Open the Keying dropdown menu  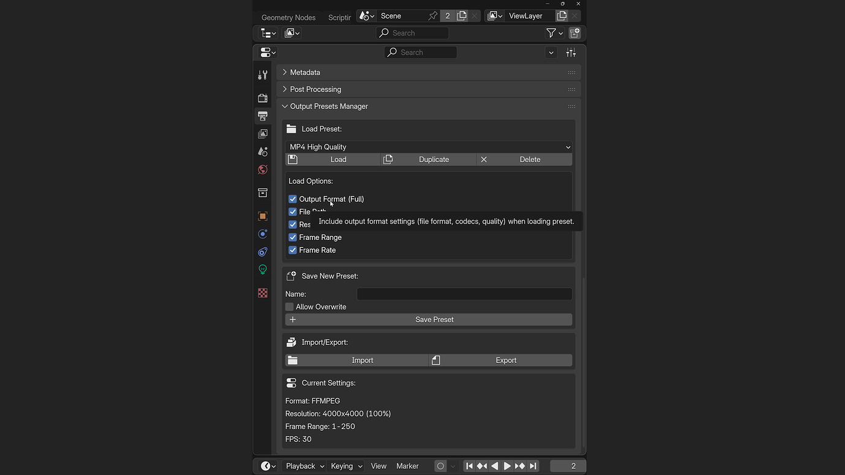346,466
